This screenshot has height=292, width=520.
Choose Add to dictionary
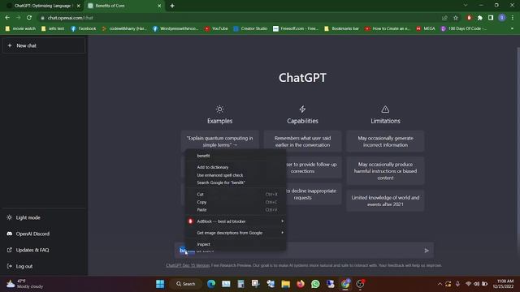[236, 167]
